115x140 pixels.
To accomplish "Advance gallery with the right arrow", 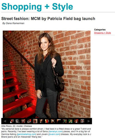I will pyautogui.click(x=89, y=121).
